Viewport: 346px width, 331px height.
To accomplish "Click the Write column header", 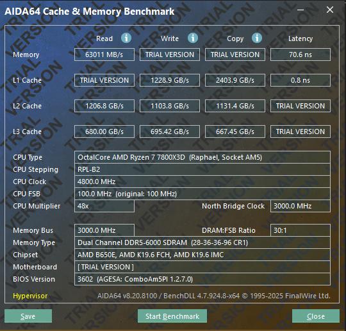I will [x=170, y=38].
